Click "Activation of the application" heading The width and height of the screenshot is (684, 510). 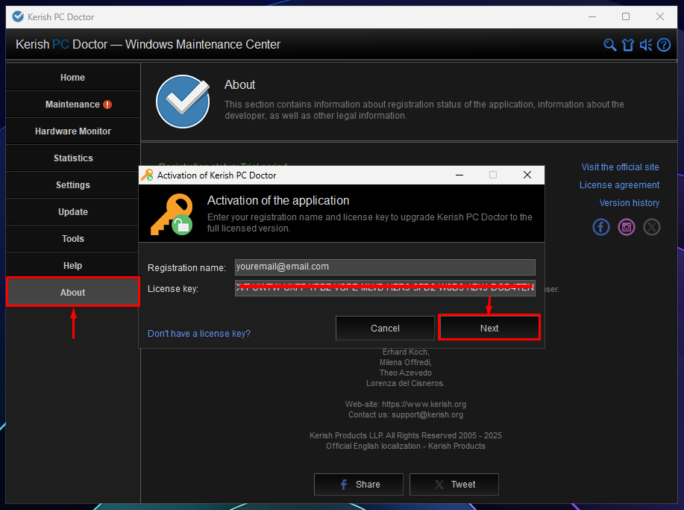[x=278, y=200]
